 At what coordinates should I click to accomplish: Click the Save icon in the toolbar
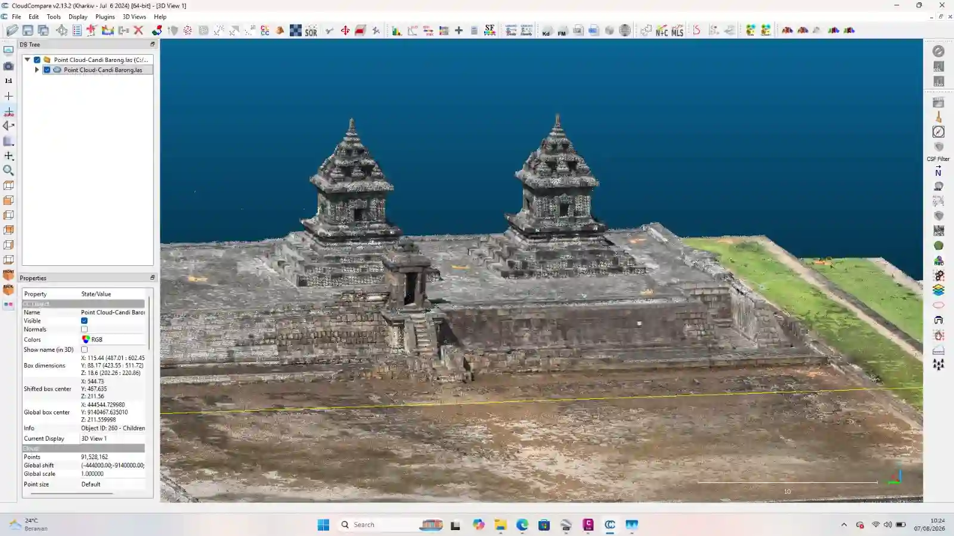(x=27, y=30)
